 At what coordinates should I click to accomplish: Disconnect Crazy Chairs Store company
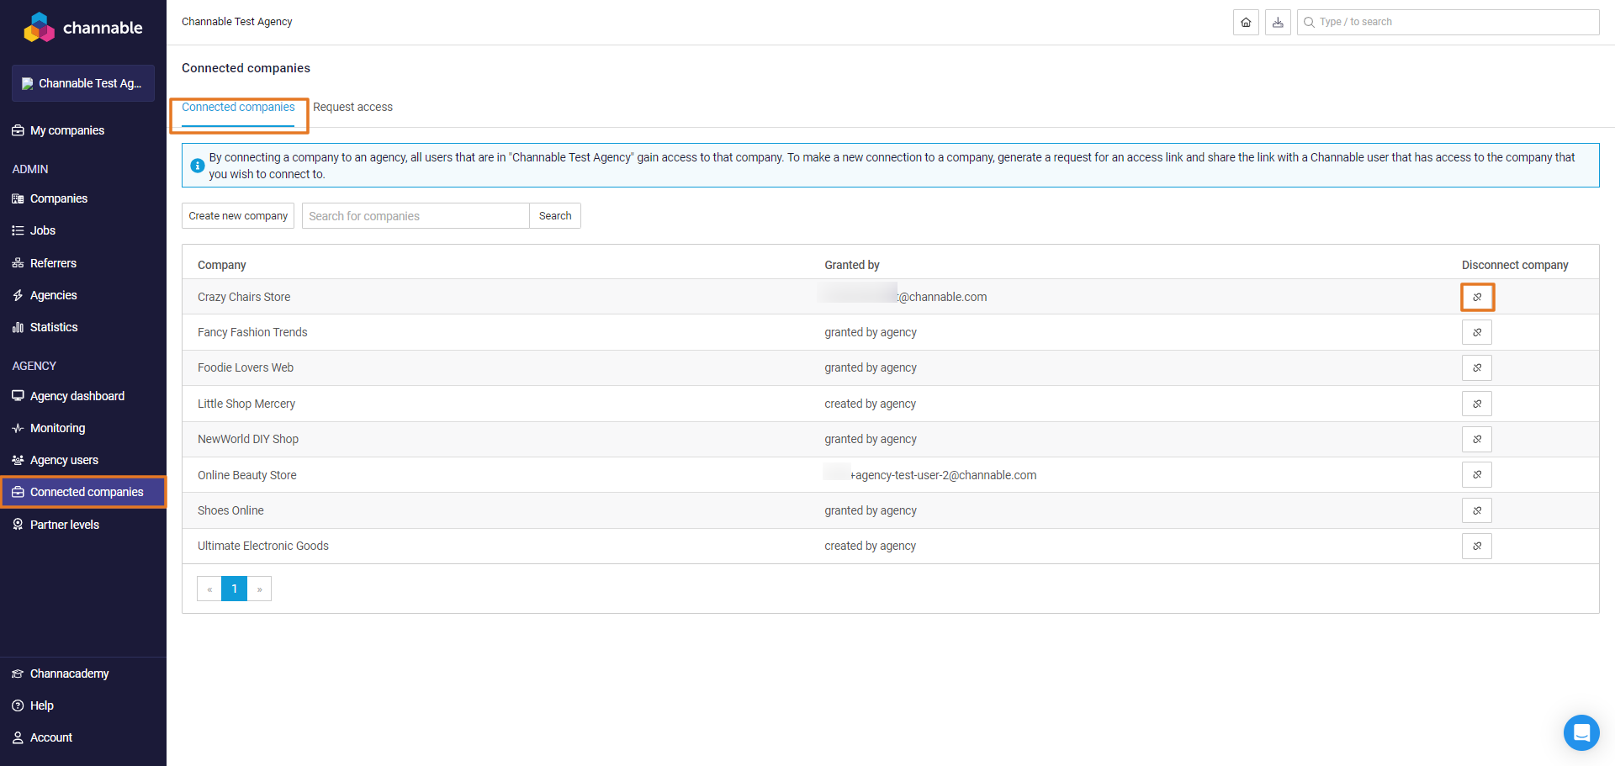point(1477,297)
